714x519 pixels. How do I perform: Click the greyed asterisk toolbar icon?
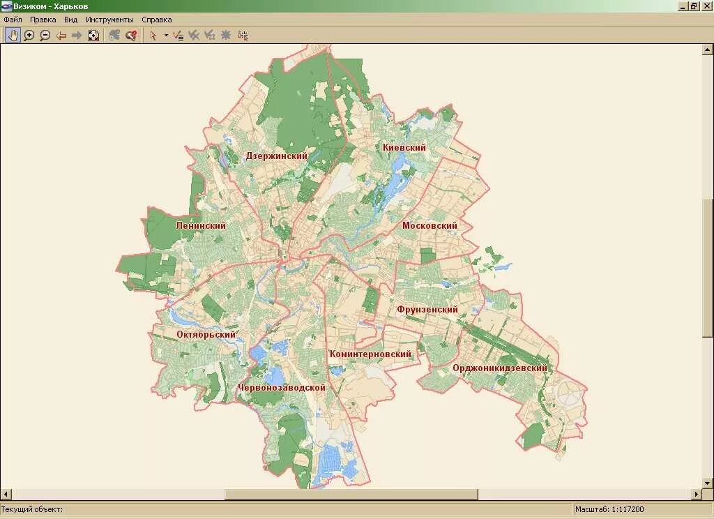tap(226, 35)
